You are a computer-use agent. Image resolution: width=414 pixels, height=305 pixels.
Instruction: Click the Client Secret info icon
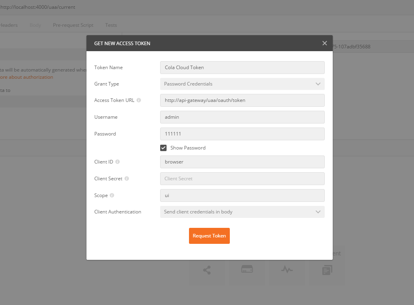click(x=127, y=178)
